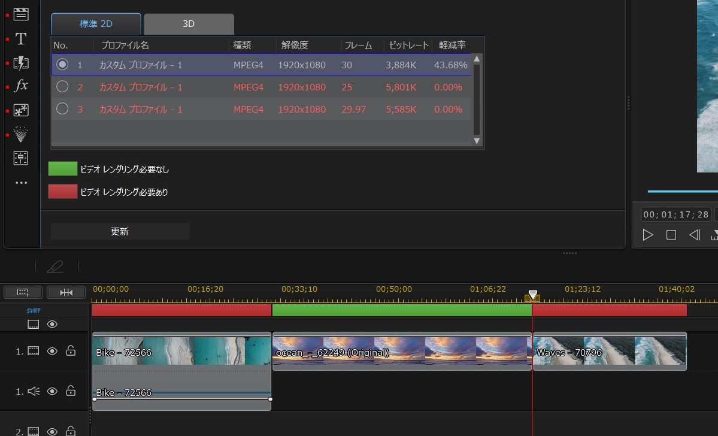Open the Effect Room fx icon
Screen dimensions: 718x436
tap(21, 86)
